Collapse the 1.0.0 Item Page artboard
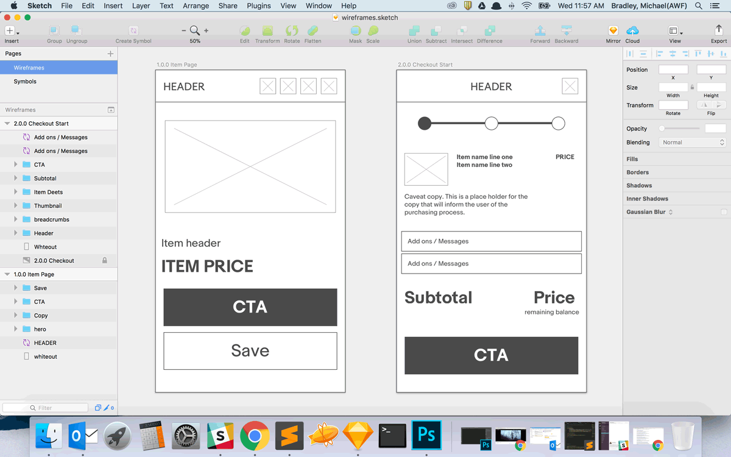 pyautogui.click(x=7, y=275)
